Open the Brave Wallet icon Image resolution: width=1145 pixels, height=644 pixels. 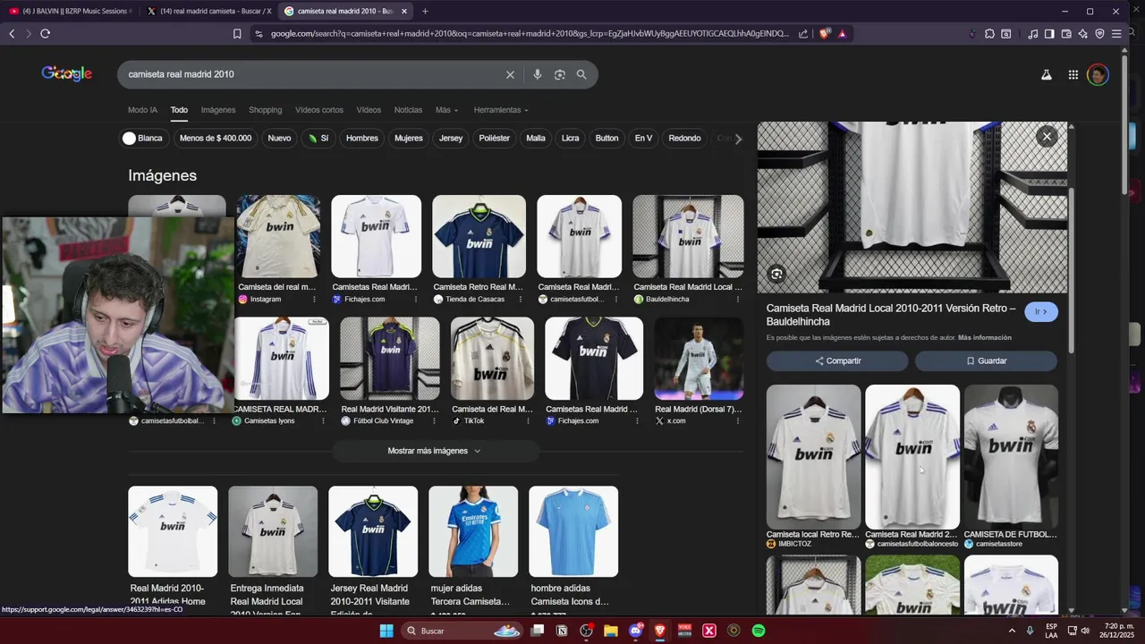(1066, 34)
